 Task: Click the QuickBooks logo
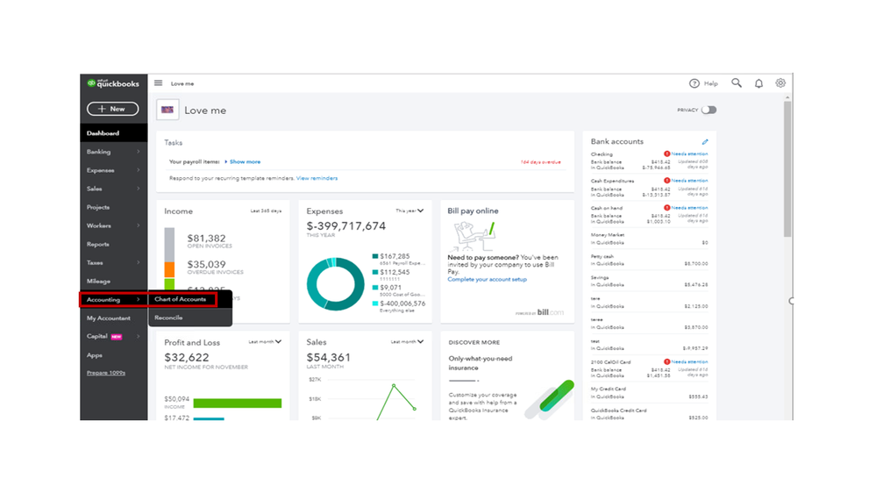click(113, 83)
